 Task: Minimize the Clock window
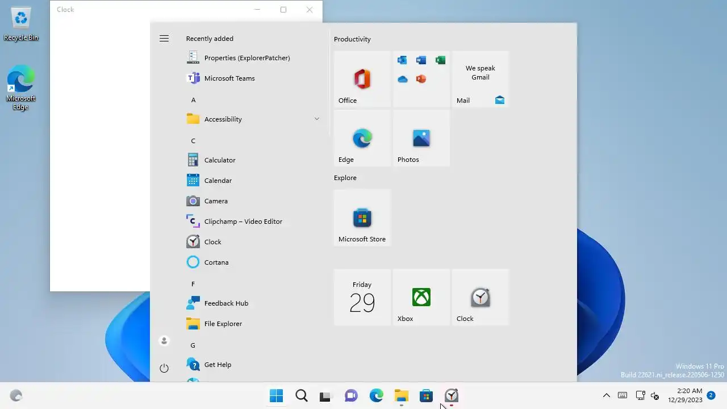(257, 10)
